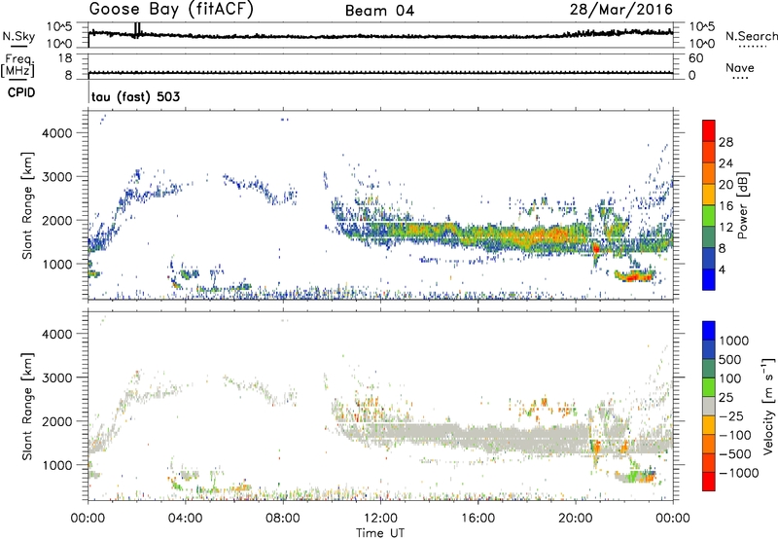Select the "Time UT" axis title
Screen dimensions: 778x539
pos(380,532)
